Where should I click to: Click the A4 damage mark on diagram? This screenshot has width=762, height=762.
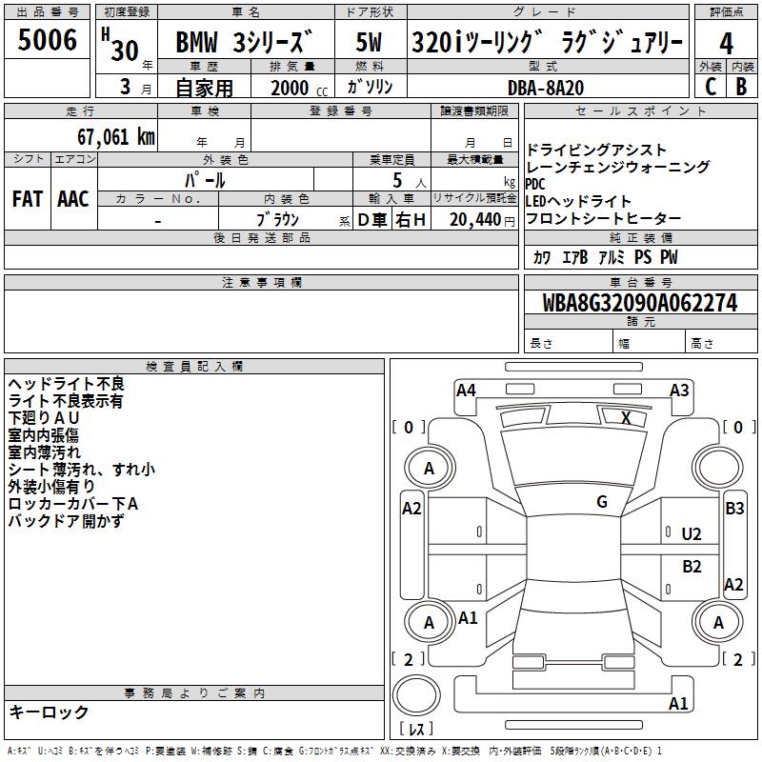tap(466, 391)
